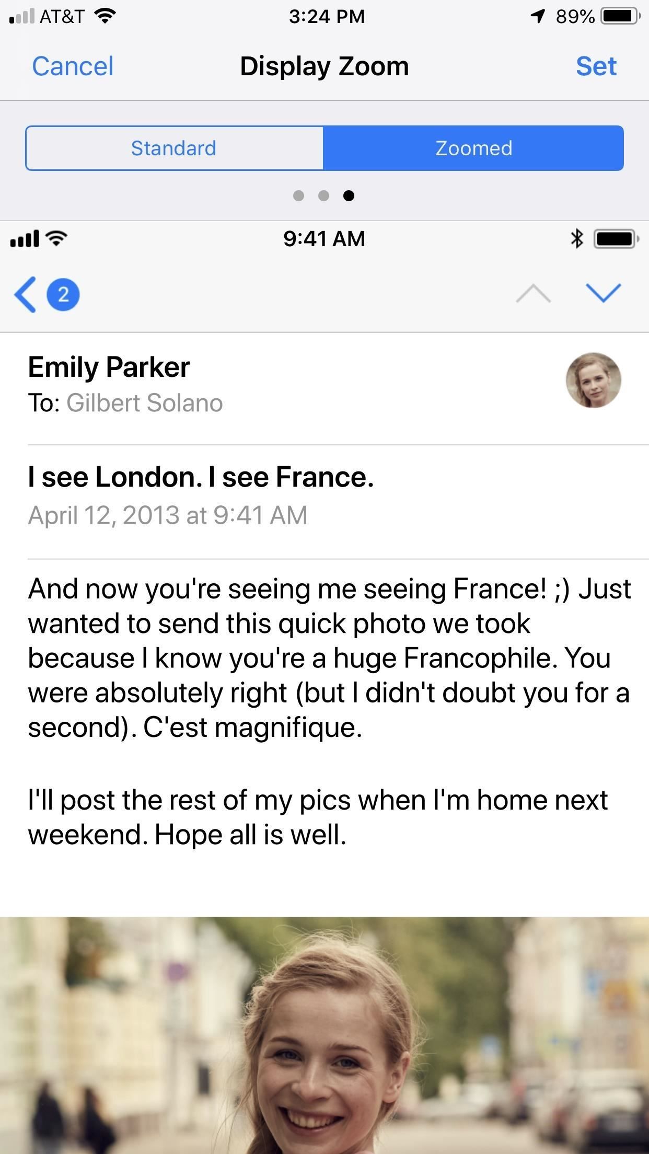Select the Zoomed display option
649x1154 pixels.
pyautogui.click(x=473, y=148)
